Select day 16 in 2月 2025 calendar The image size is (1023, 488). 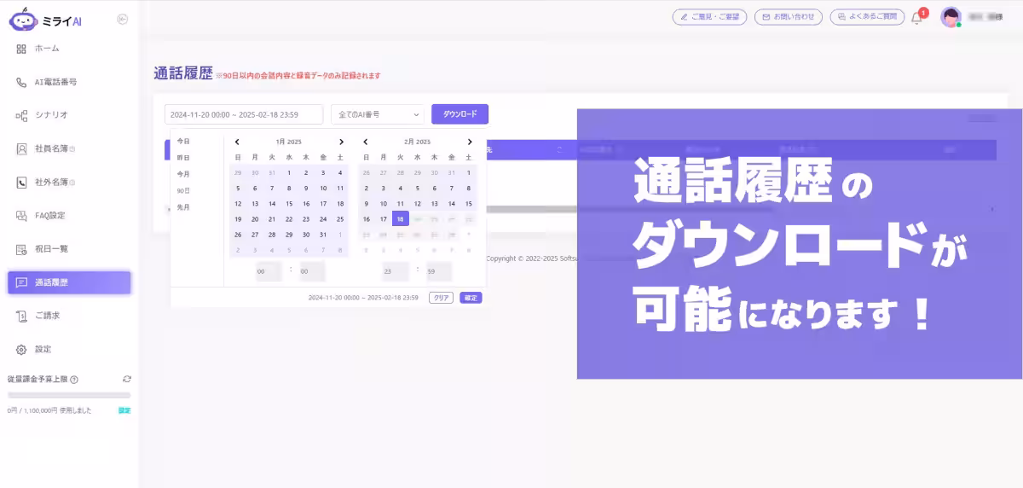coord(367,219)
